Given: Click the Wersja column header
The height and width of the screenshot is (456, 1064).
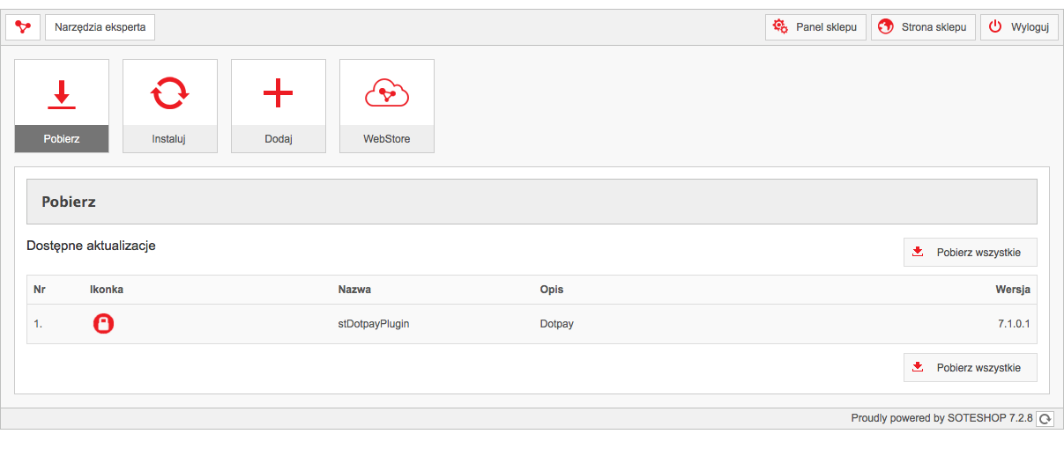Looking at the screenshot, I should pyautogui.click(x=1013, y=290).
